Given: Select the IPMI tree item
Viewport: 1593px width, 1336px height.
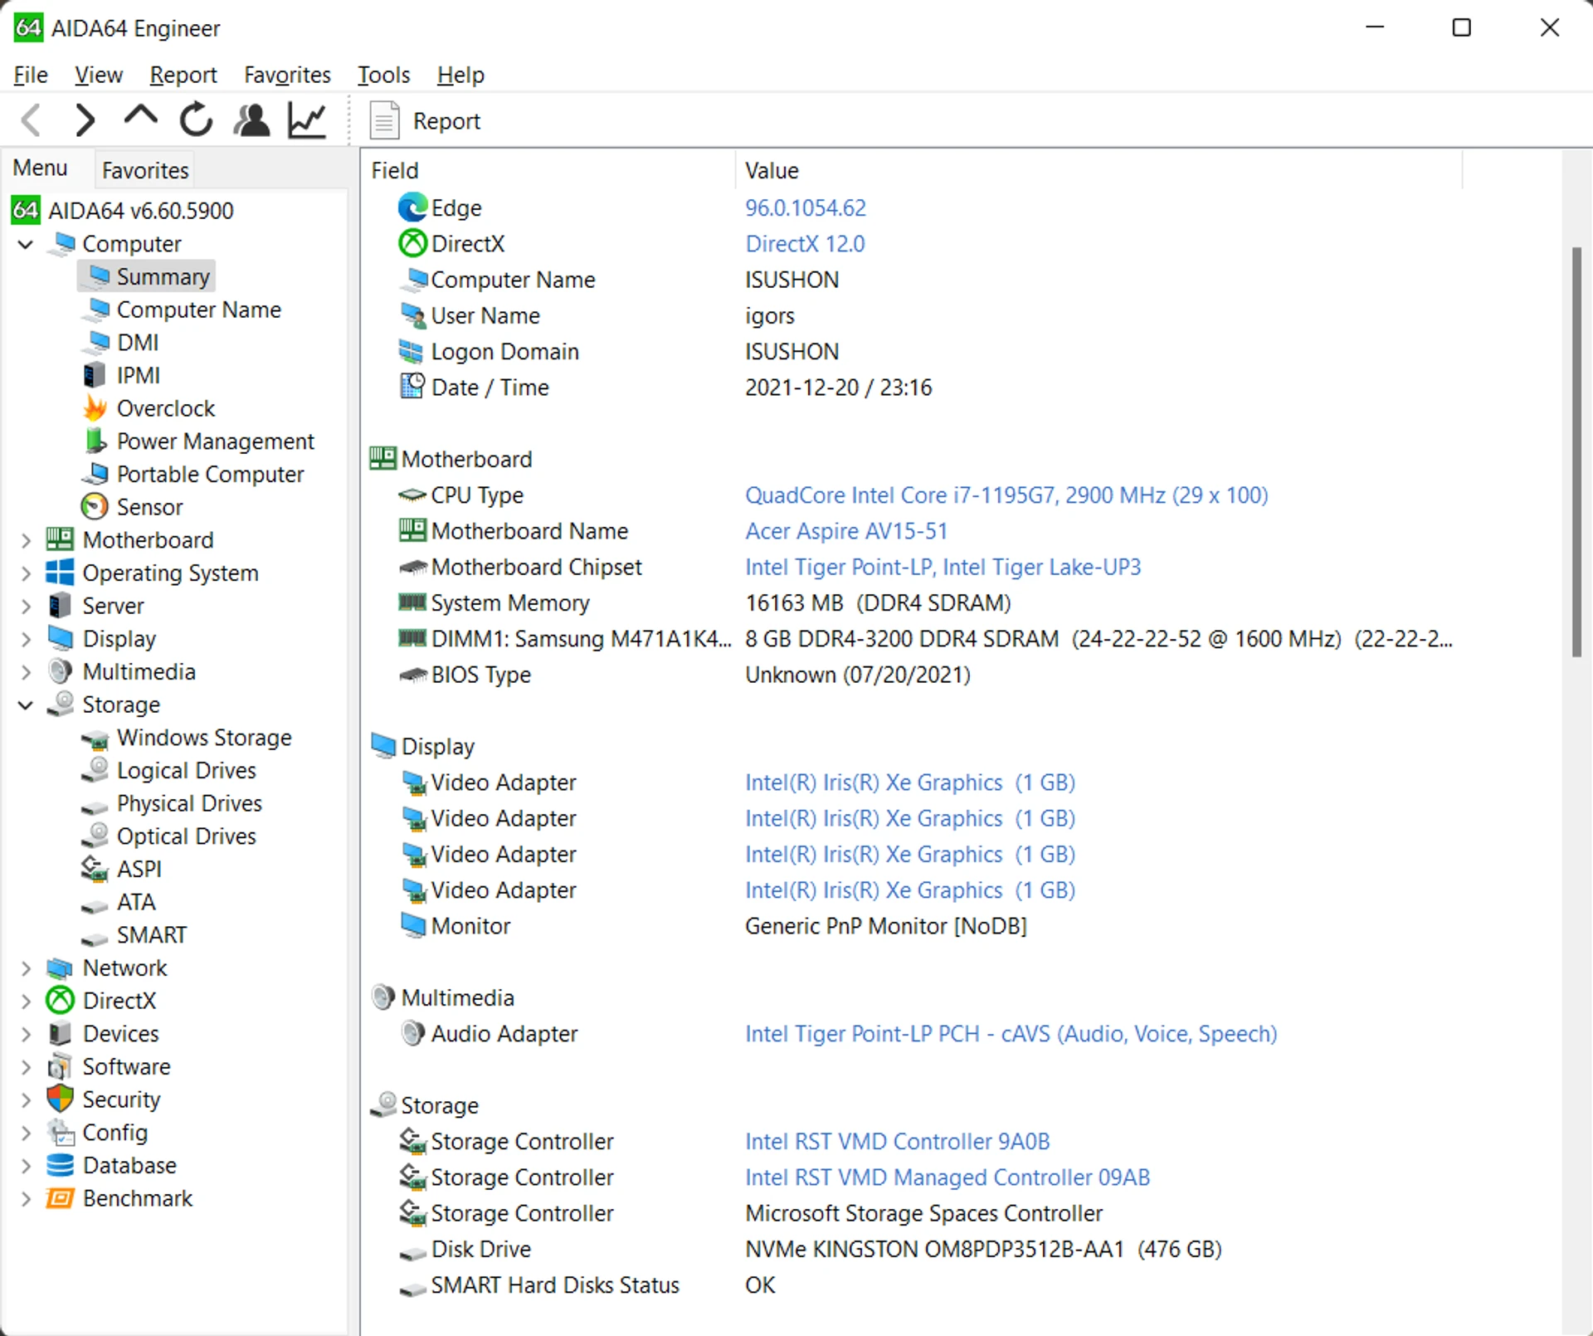Looking at the screenshot, I should pyautogui.click(x=138, y=375).
